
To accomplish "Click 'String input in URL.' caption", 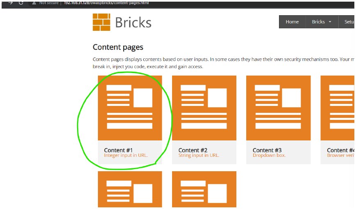I will pos(199,155).
